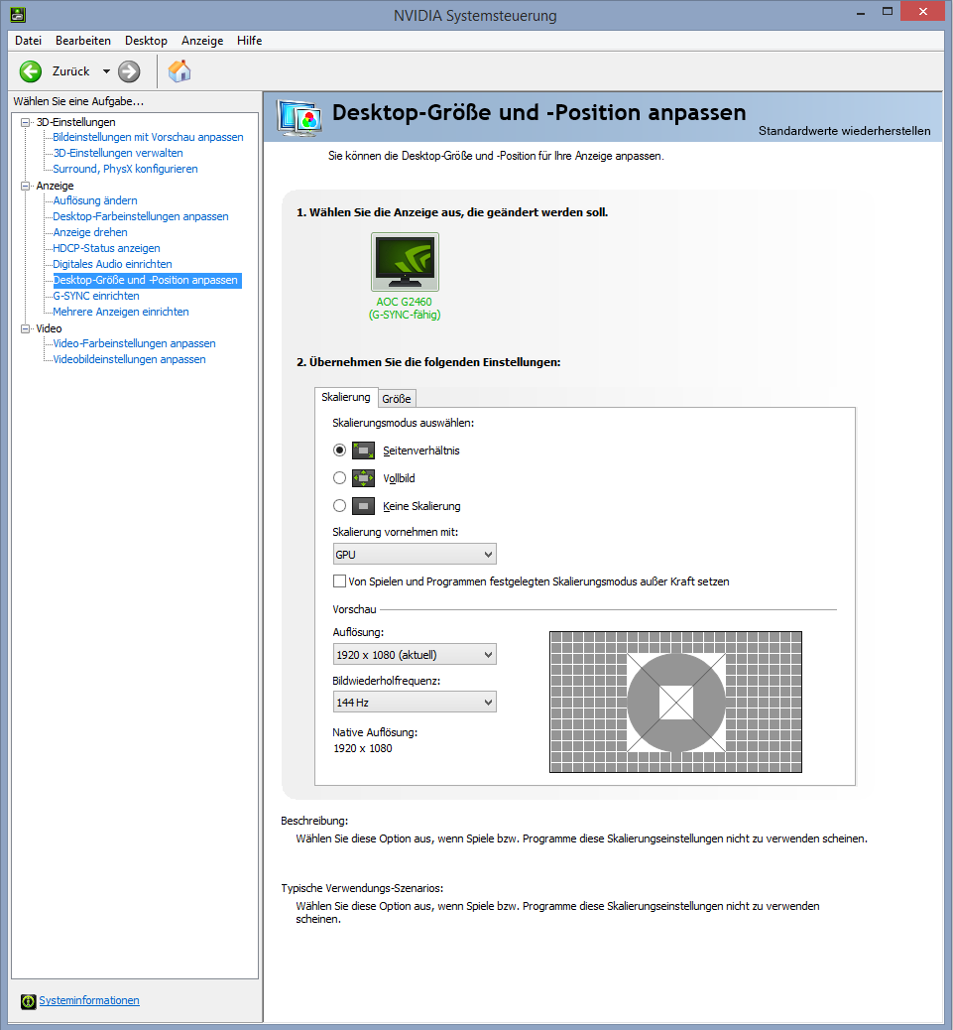The height and width of the screenshot is (1030, 953).
Task: Click the Seitenverhältnis scaling mode icon
Action: 363,450
